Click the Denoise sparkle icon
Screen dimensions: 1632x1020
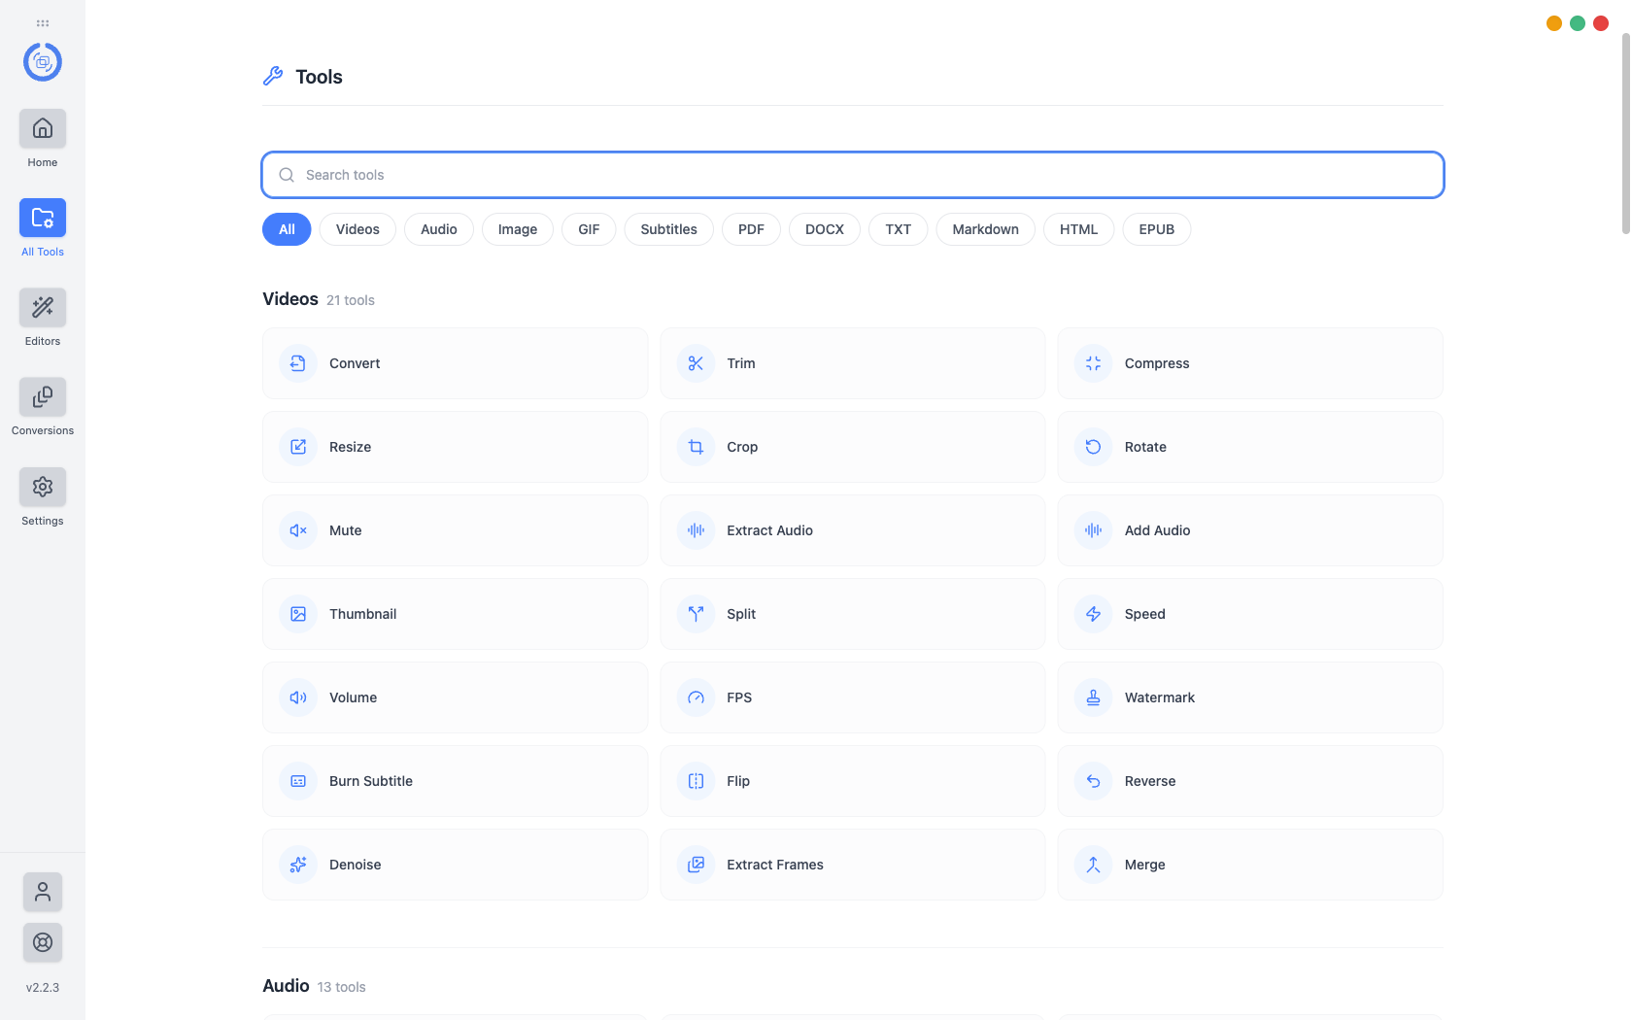(x=298, y=865)
